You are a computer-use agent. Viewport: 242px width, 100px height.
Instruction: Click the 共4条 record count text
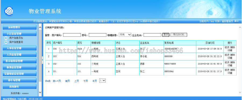48,81
